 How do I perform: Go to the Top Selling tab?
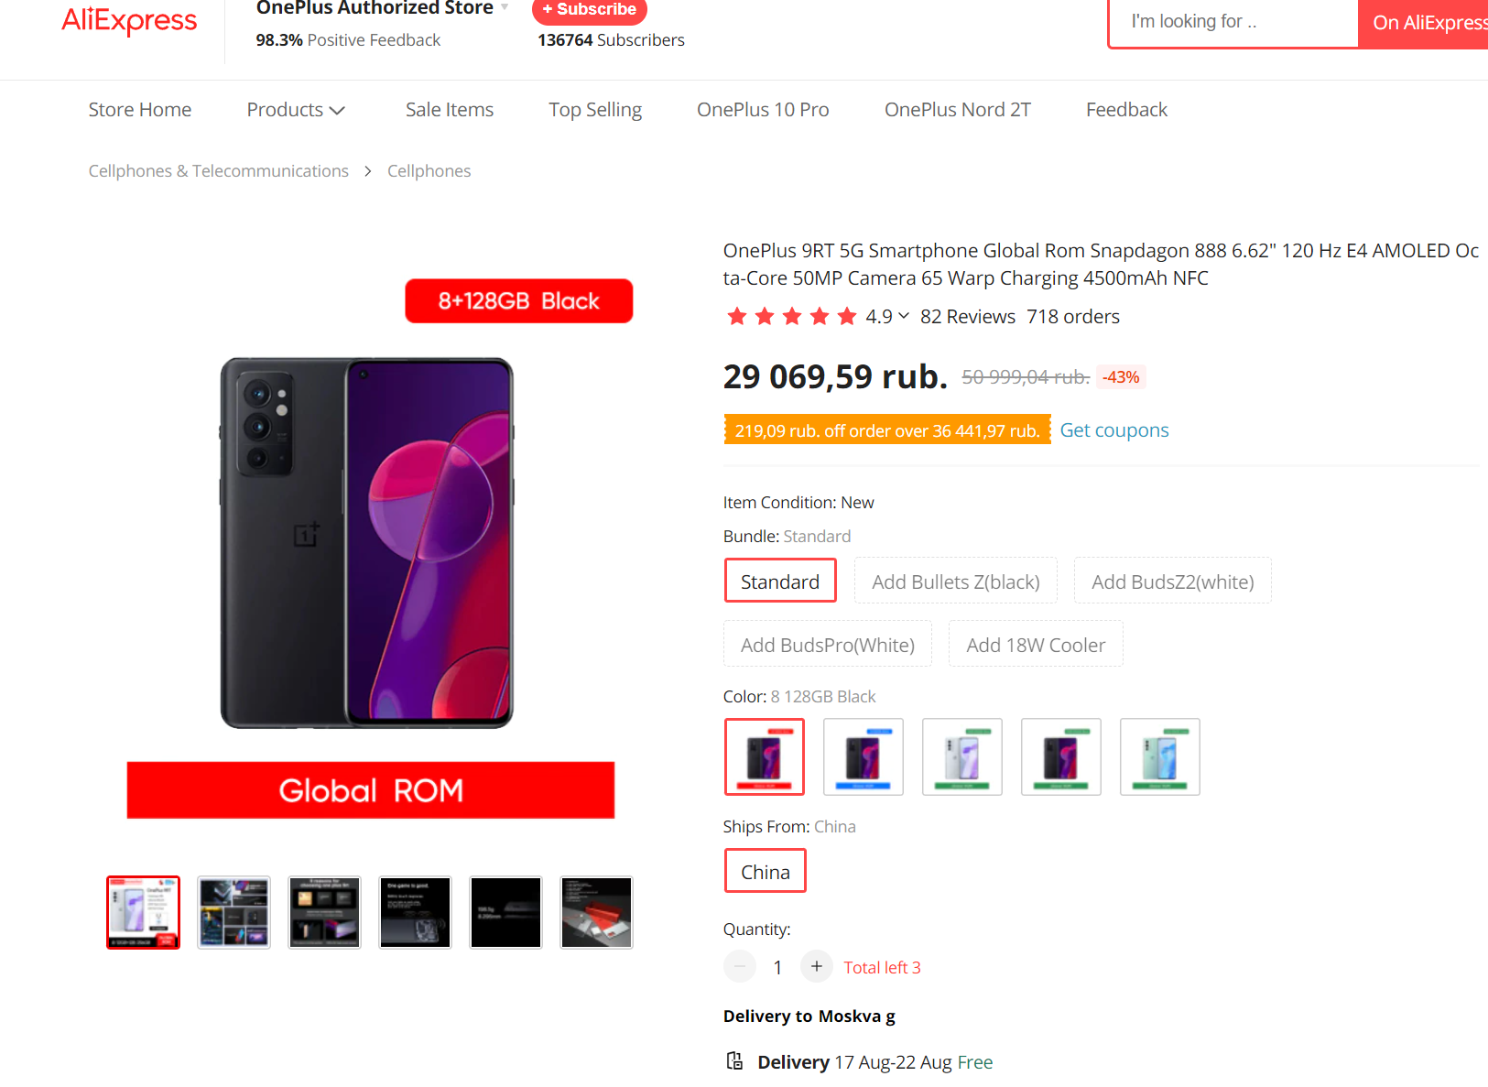tap(595, 110)
